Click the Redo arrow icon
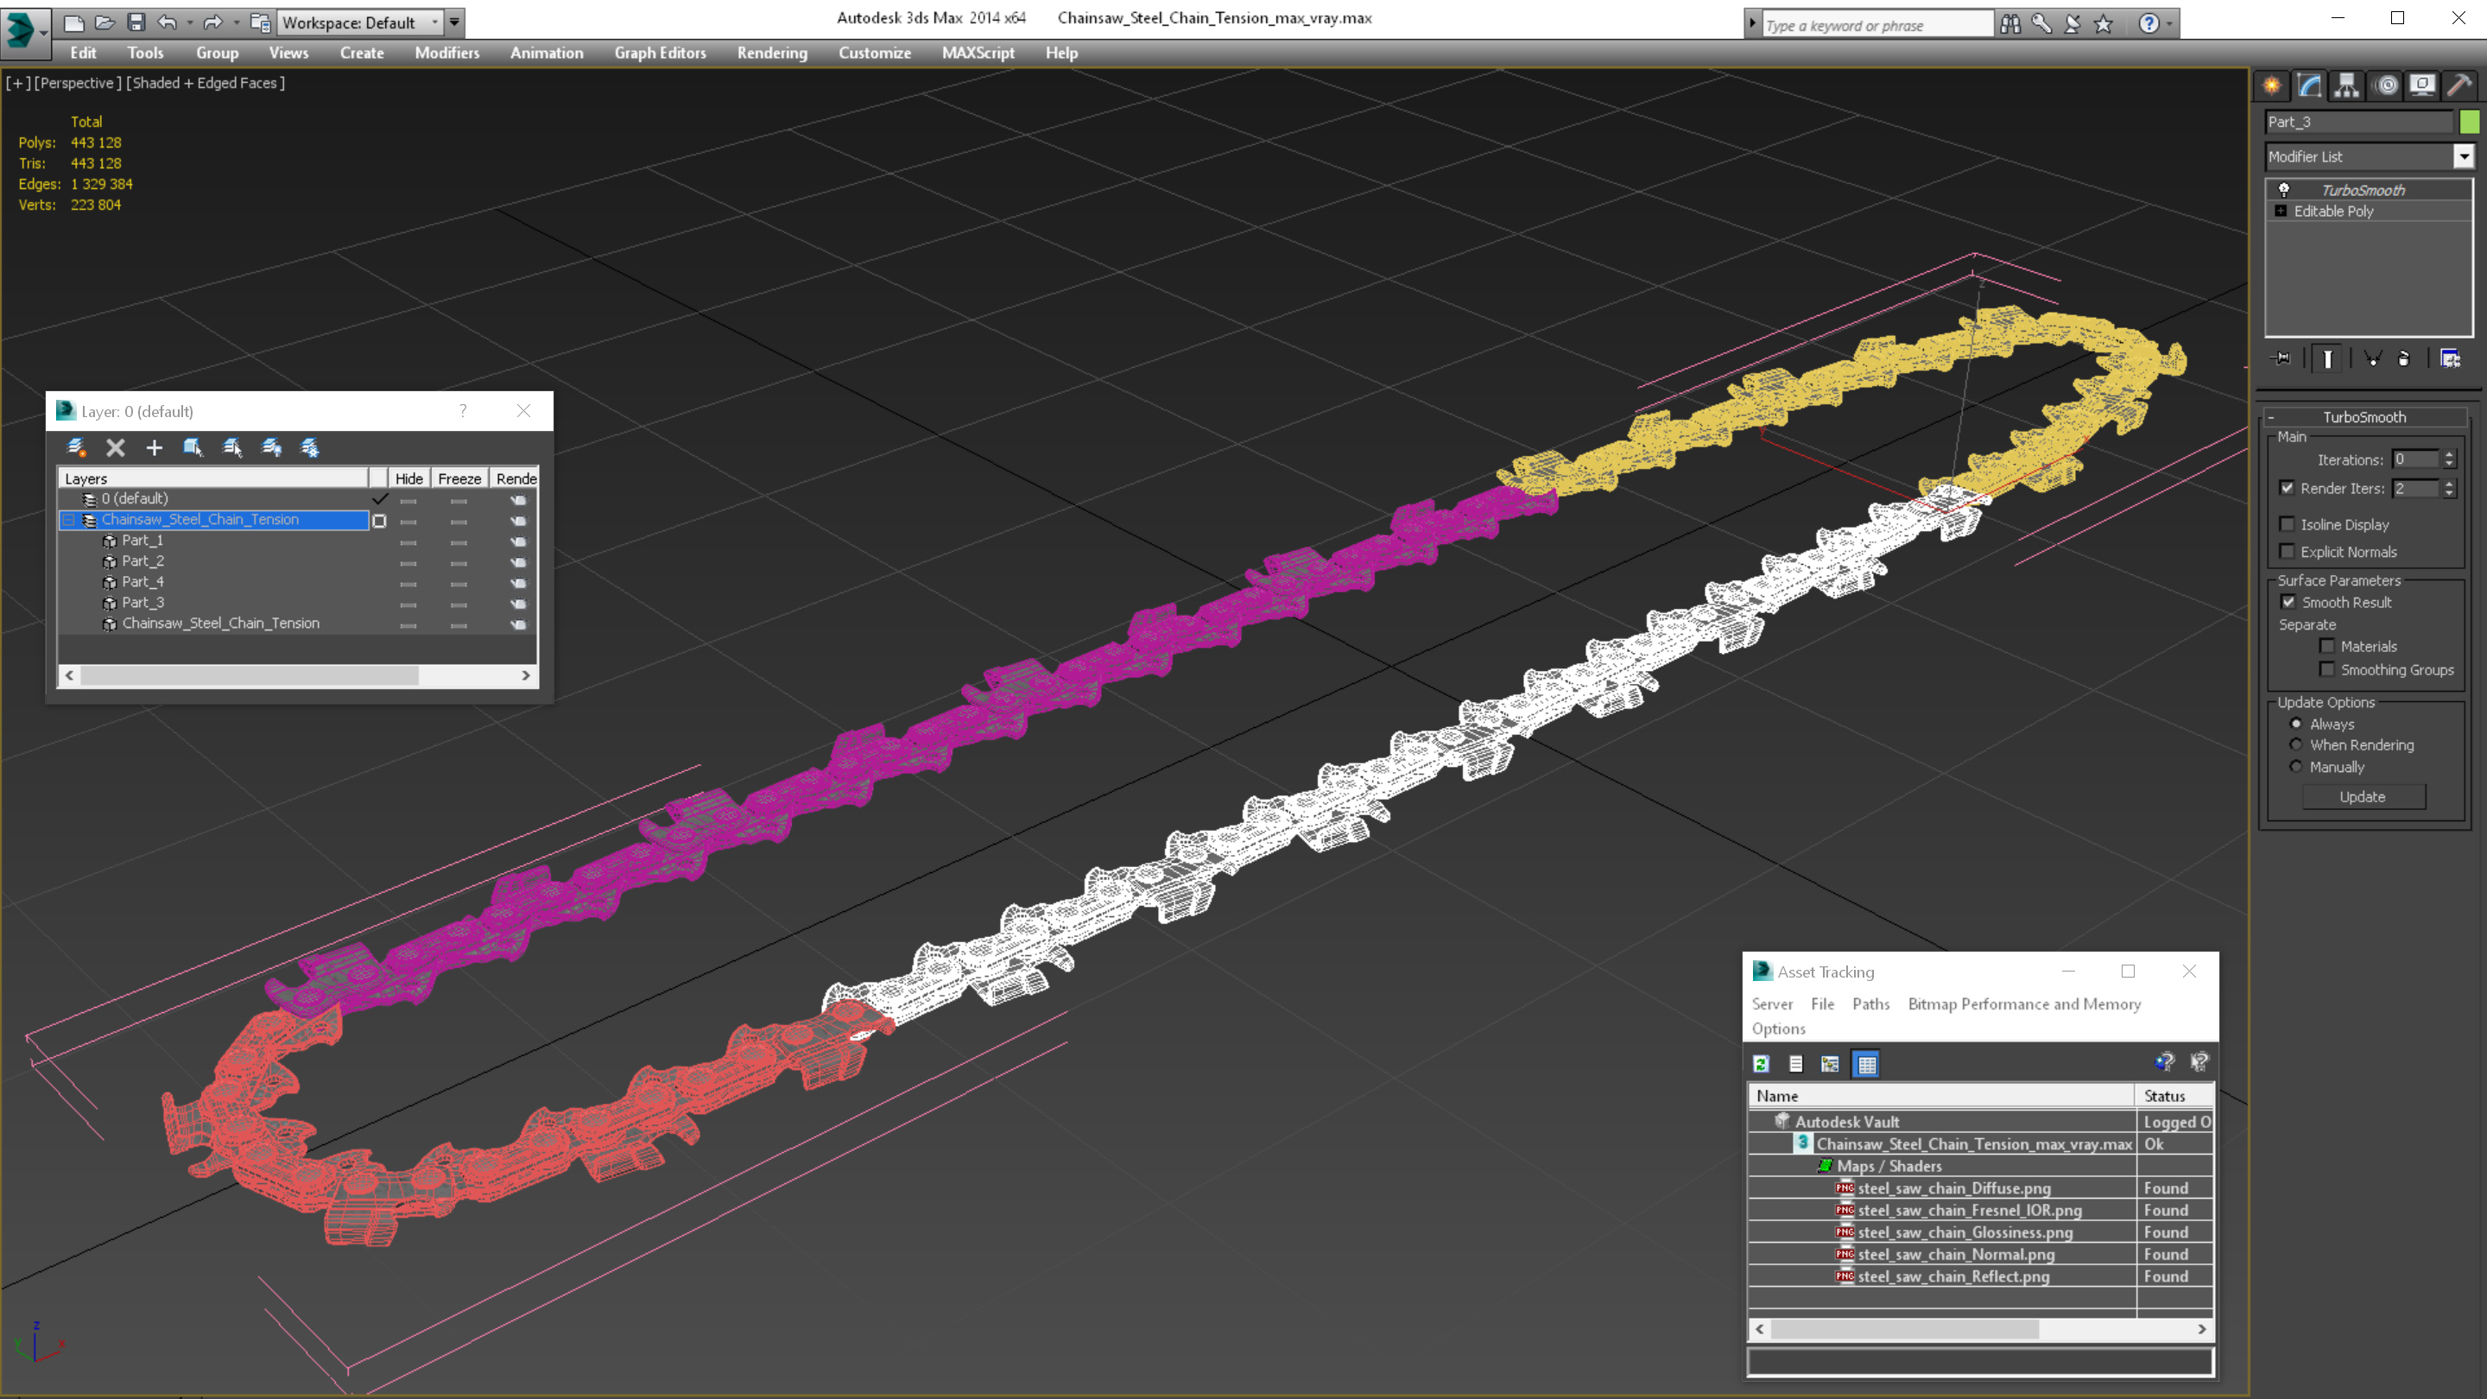The height and width of the screenshot is (1399, 2487). (x=212, y=22)
